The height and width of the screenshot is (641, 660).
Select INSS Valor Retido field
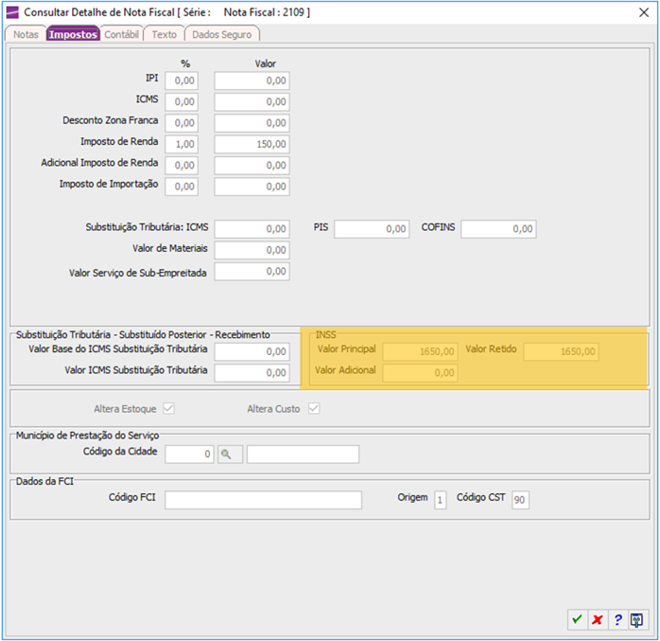click(561, 351)
